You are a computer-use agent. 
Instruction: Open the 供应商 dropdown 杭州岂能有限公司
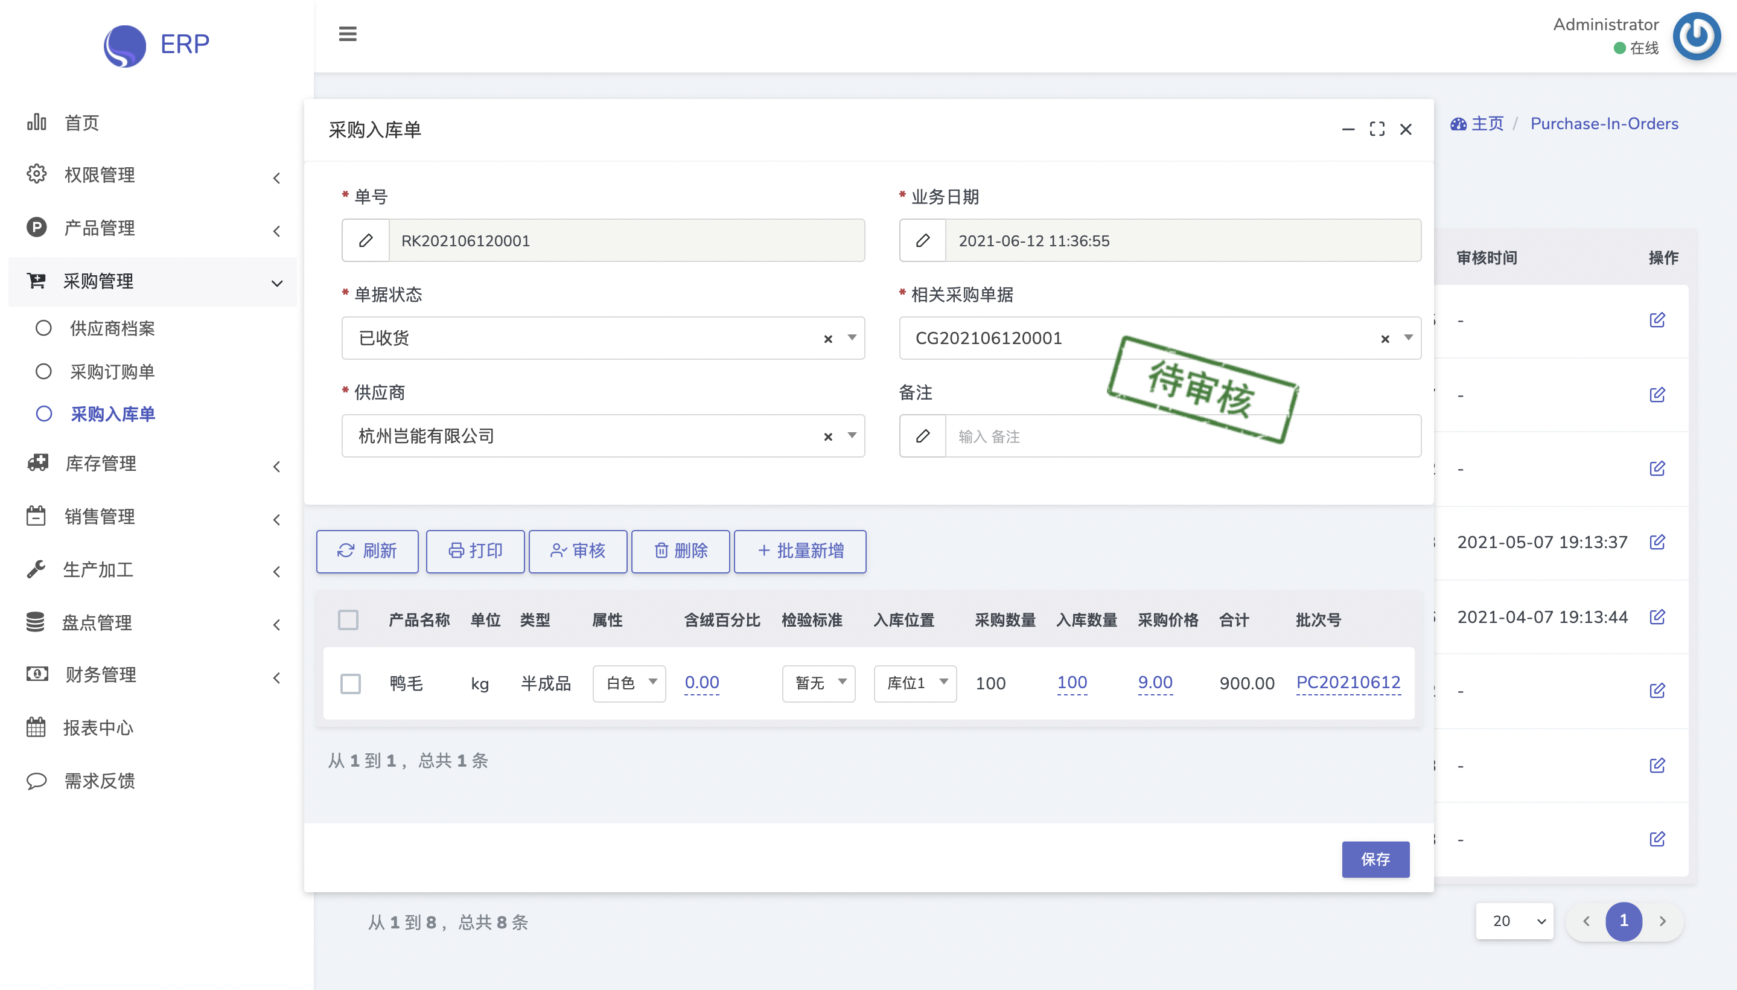click(x=585, y=436)
